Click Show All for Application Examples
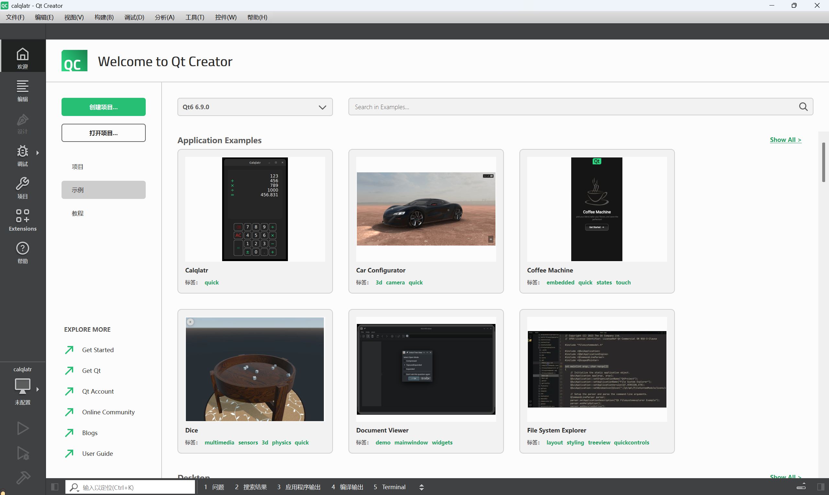829x495 pixels. (x=785, y=140)
